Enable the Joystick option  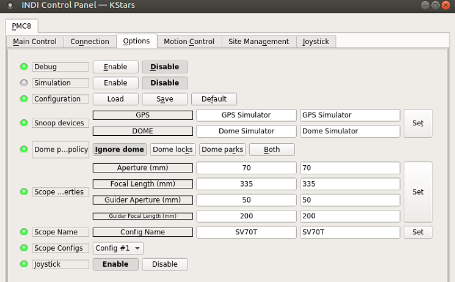[x=115, y=264]
